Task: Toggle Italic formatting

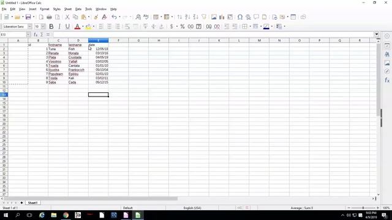Action: (59, 26)
